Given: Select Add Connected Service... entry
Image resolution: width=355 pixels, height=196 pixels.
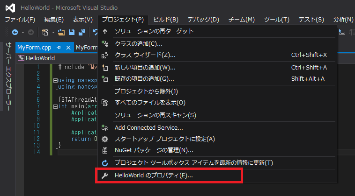Looking at the screenshot, I should tap(217, 128).
